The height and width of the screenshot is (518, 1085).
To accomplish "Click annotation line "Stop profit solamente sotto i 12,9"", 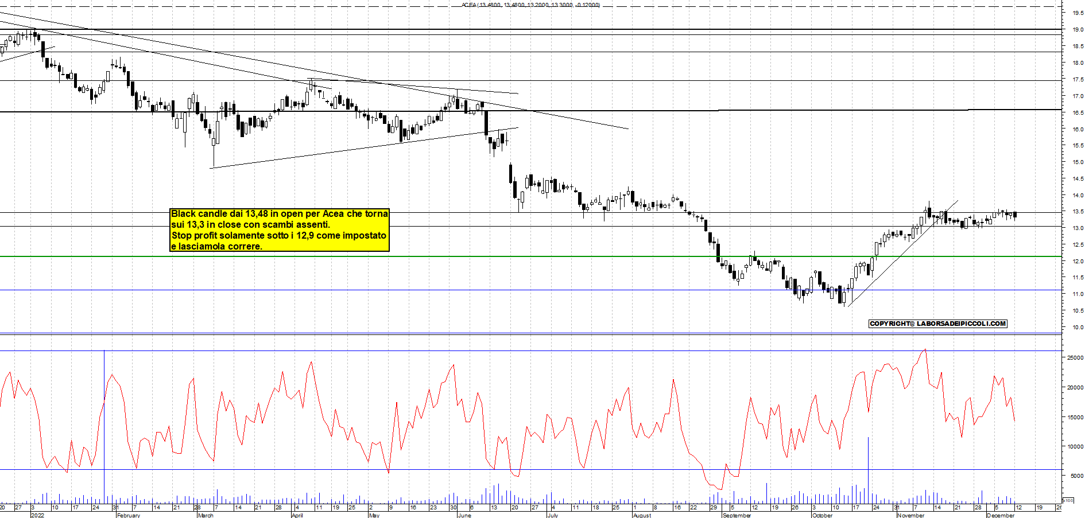I will coord(243,236).
